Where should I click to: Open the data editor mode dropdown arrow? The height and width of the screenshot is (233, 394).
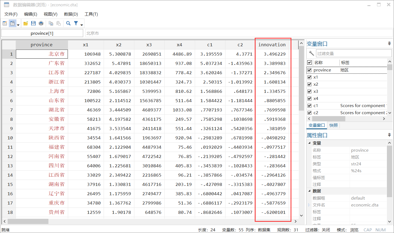[18, 25]
